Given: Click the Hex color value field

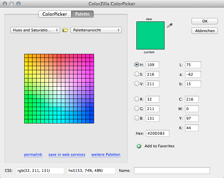Looking at the screenshot, I should 158,134.
